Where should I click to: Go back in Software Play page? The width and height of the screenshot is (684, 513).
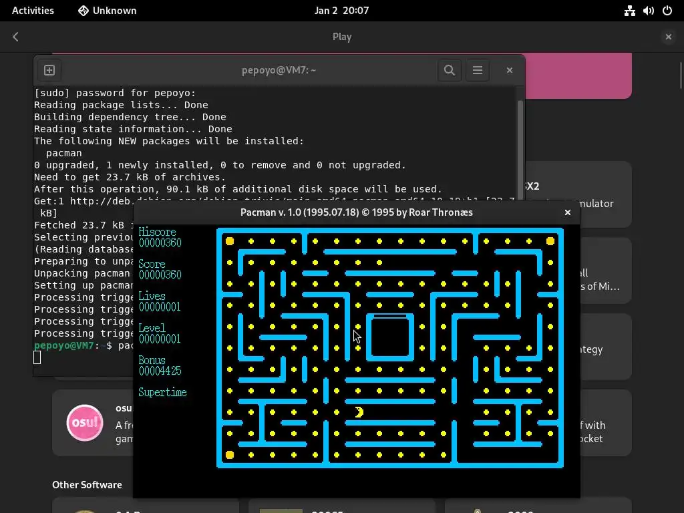(16, 37)
